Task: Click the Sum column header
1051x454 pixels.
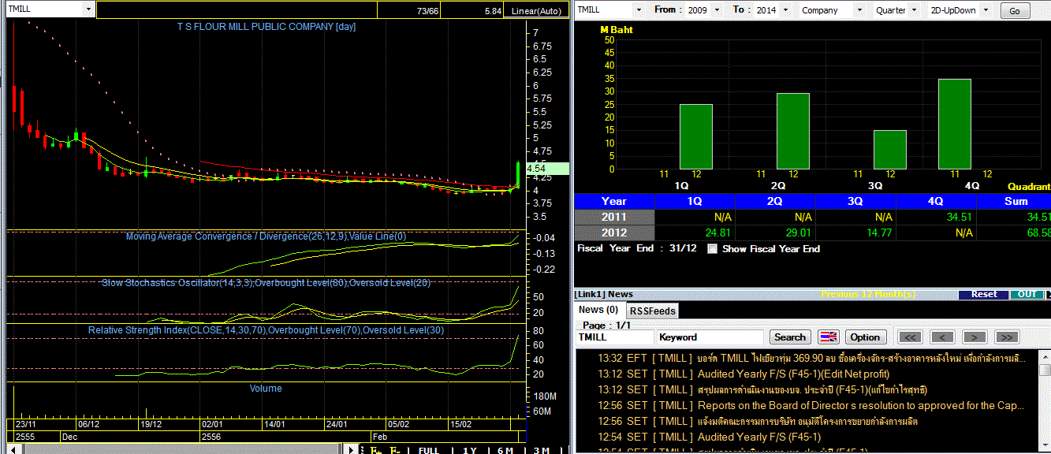Action: click(x=1015, y=201)
